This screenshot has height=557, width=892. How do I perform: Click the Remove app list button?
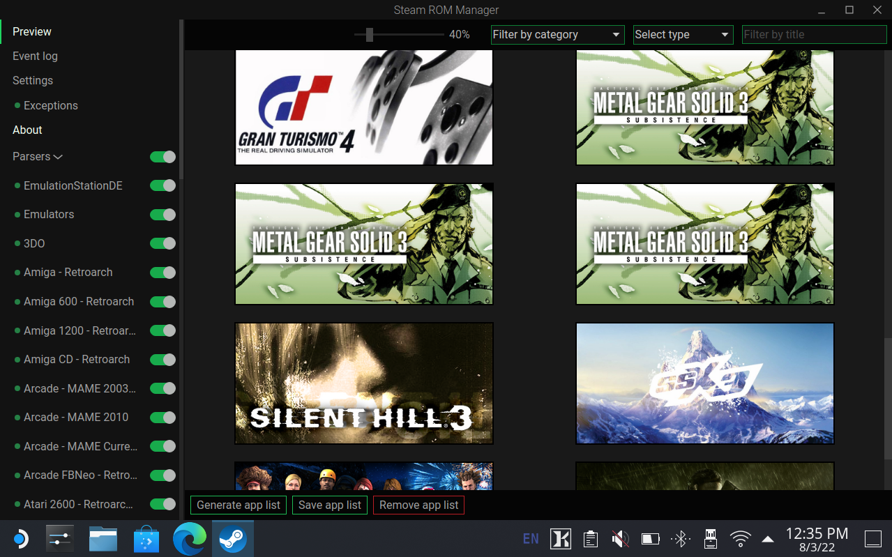pos(419,505)
